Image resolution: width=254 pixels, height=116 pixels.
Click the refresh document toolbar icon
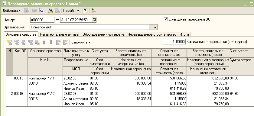(35, 11)
